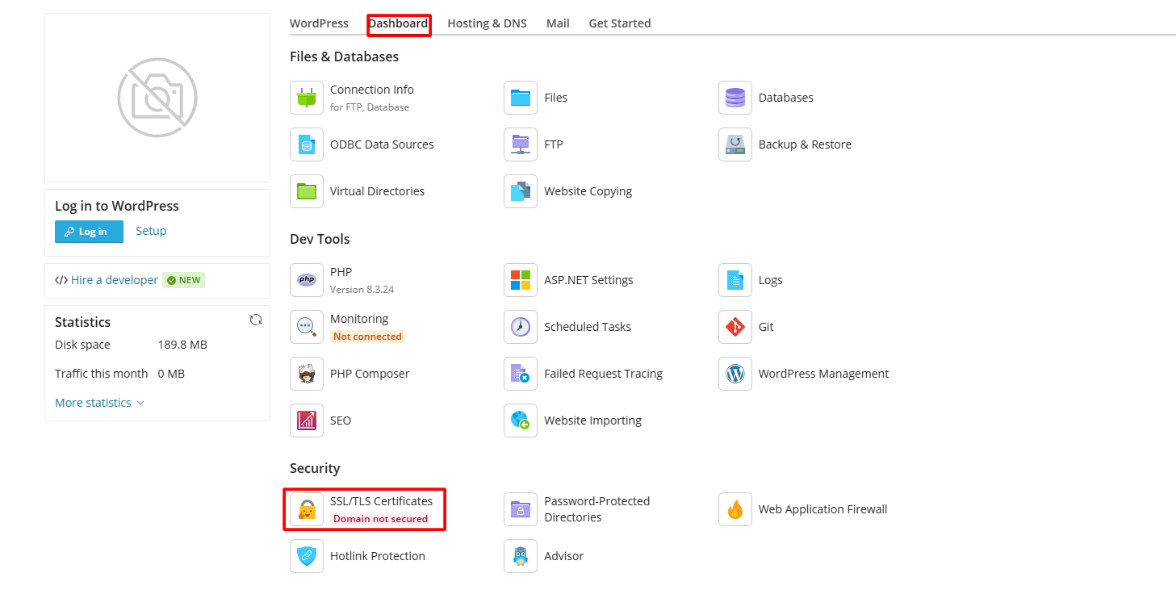
Task: Click the PHP Composer icon
Action: coord(307,374)
